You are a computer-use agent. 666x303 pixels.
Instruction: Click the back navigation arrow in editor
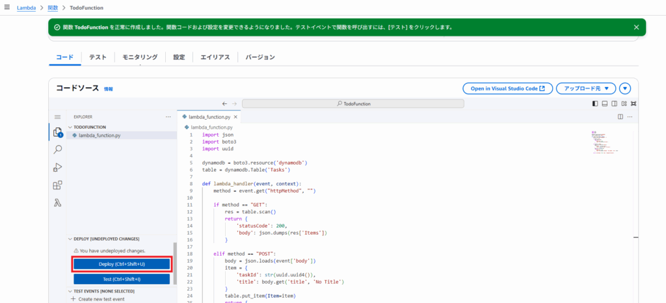[224, 103]
